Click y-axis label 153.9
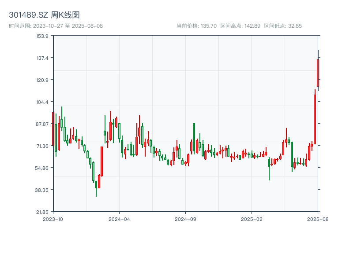353x264 pixels. (x=42, y=36)
